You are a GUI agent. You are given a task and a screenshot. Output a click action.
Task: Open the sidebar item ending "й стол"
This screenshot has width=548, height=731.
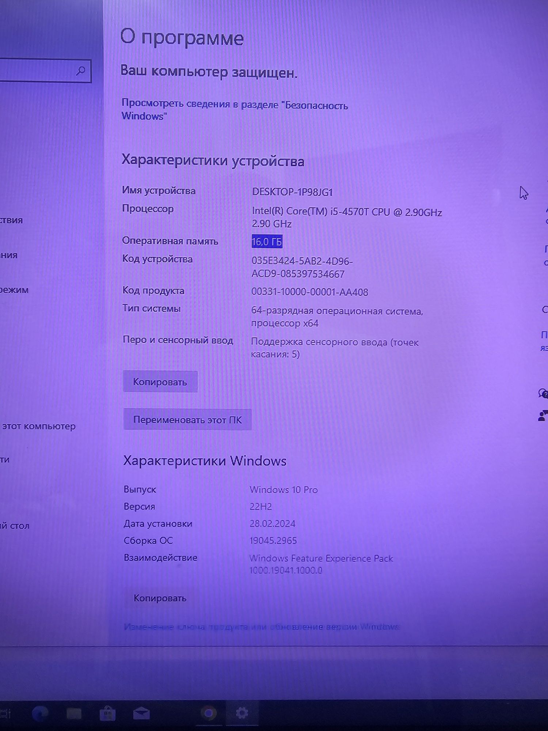coord(15,526)
